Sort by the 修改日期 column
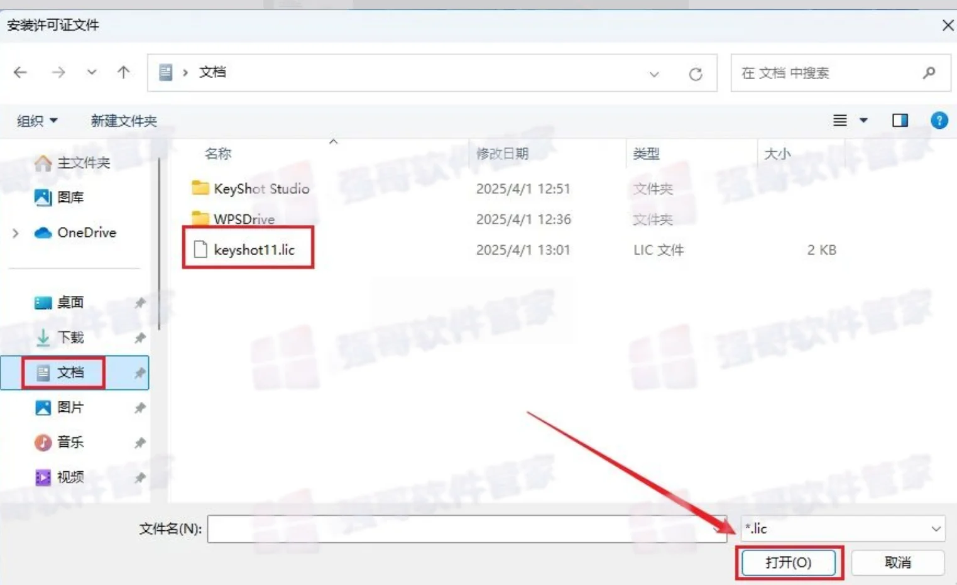This screenshot has height=585, width=957. tap(502, 154)
